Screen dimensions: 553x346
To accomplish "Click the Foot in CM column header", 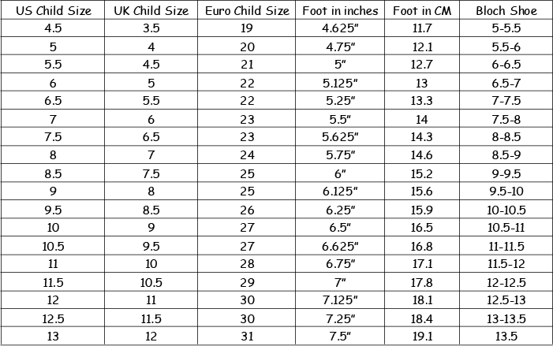I will click(x=422, y=10).
